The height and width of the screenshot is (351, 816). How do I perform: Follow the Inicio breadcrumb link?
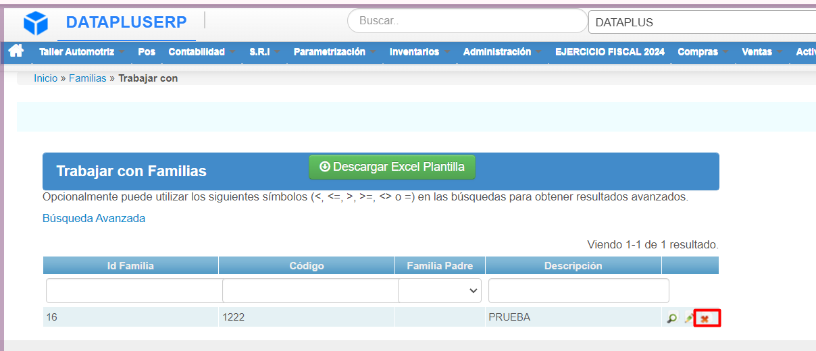click(46, 78)
